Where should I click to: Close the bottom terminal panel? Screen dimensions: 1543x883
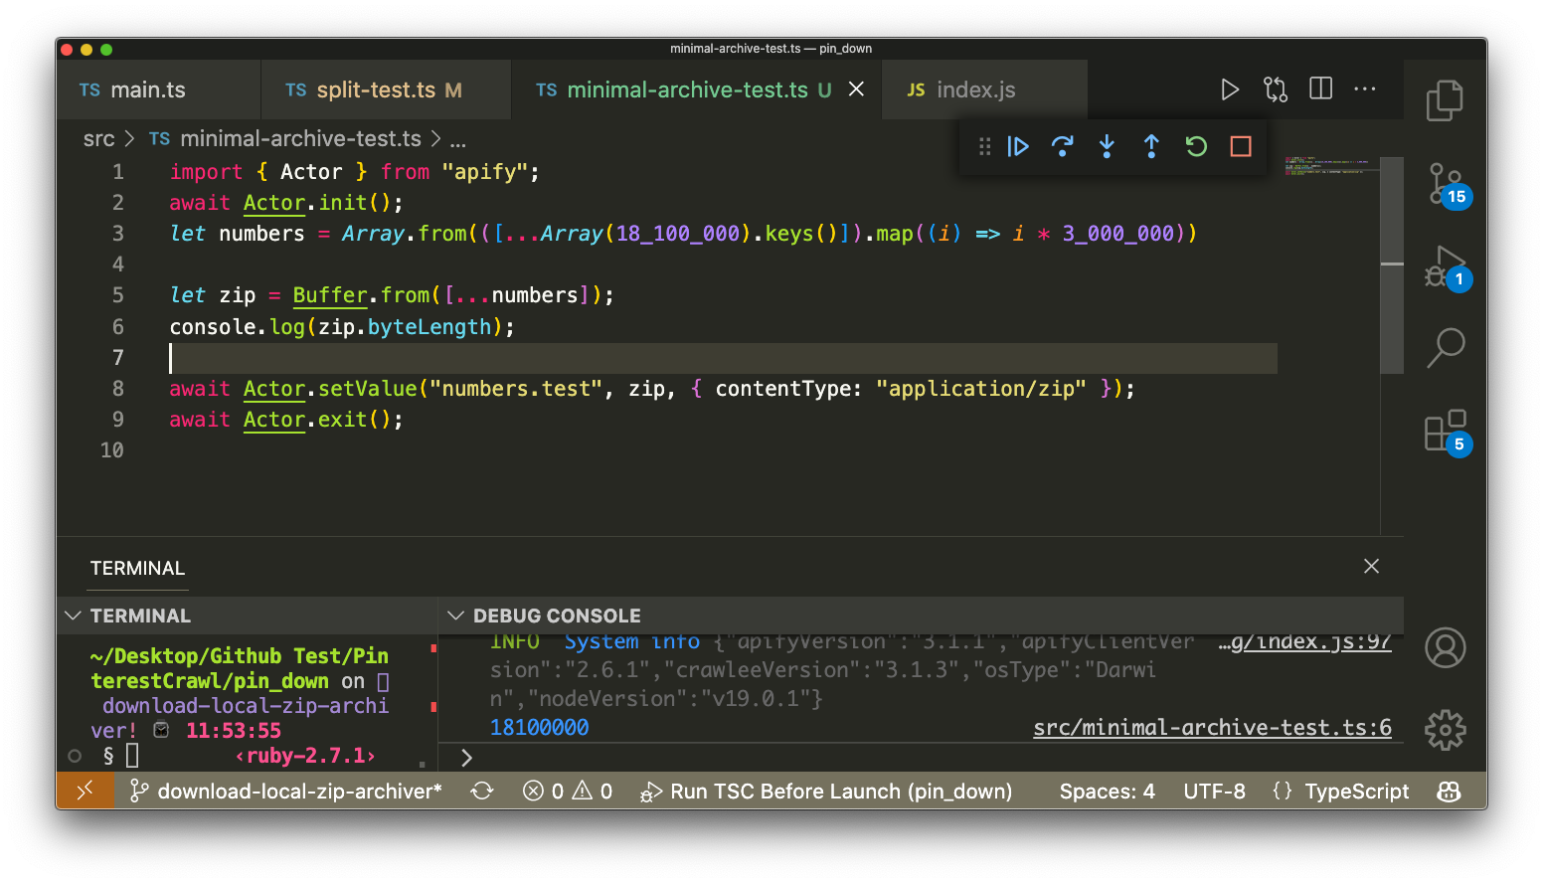click(x=1371, y=566)
